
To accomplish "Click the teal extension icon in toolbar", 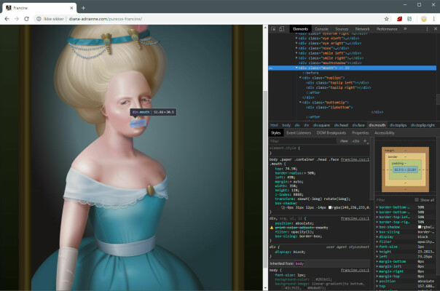I will pyautogui.click(x=409, y=19).
